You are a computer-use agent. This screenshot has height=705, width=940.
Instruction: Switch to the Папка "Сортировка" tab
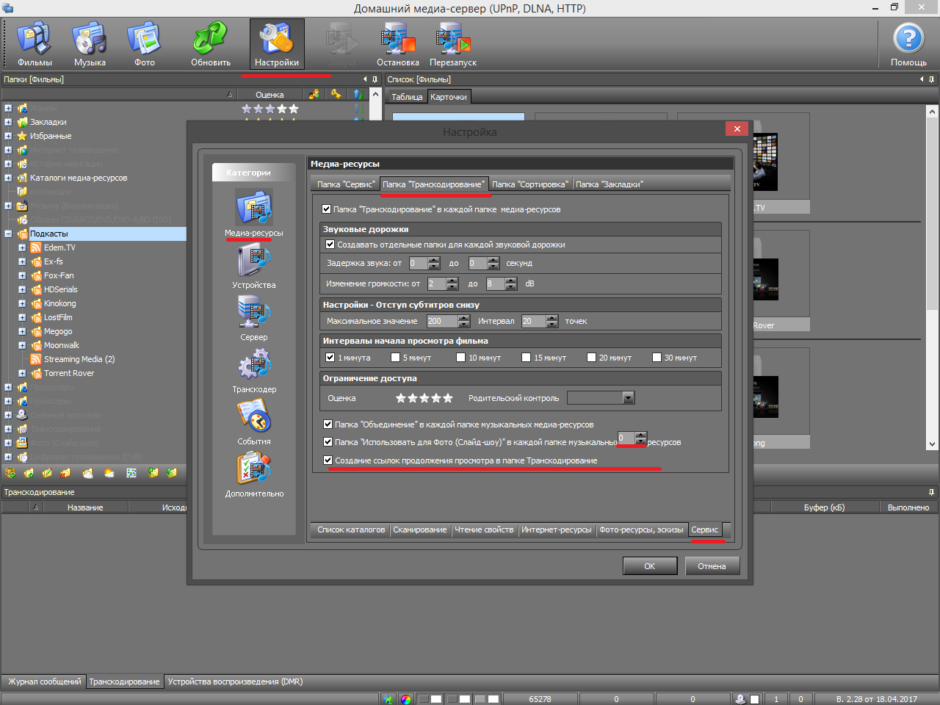click(x=529, y=184)
